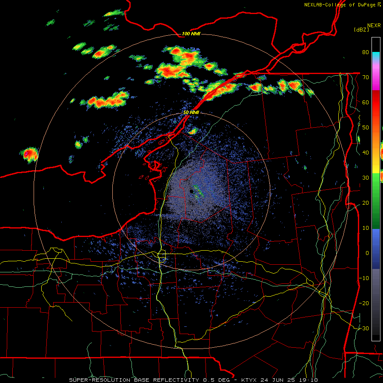Click the "KTYX" station identifier in the caption
The height and width of the screenshot is (383, 383).
click(249, 380)
